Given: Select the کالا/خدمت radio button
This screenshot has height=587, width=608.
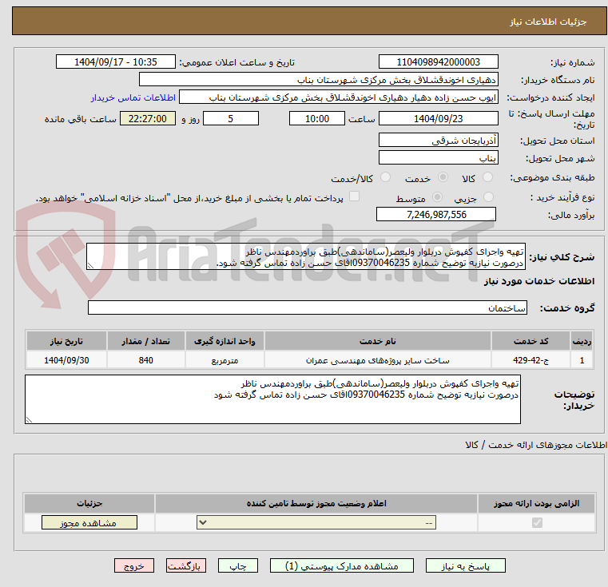Looking at the screenshot, I should click(x=385, y=177).
